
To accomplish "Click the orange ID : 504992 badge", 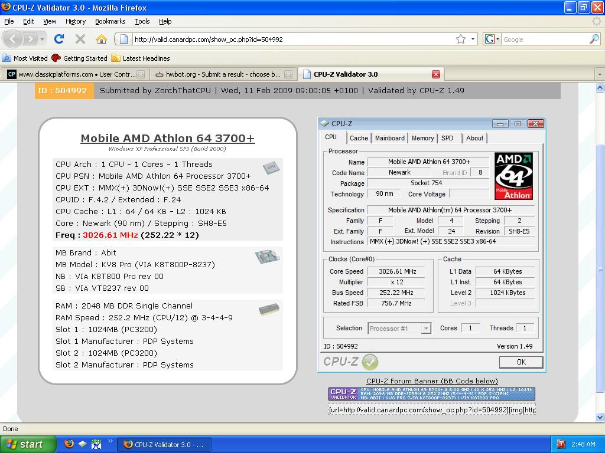I will tap(64, 90).
